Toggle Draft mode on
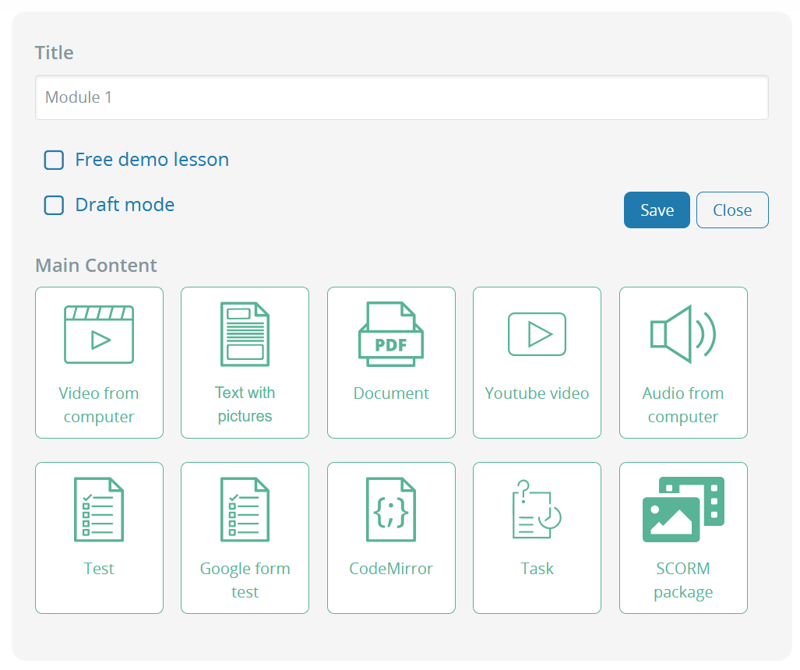Viewport: 800px width, 670px height. coord(53,205)
